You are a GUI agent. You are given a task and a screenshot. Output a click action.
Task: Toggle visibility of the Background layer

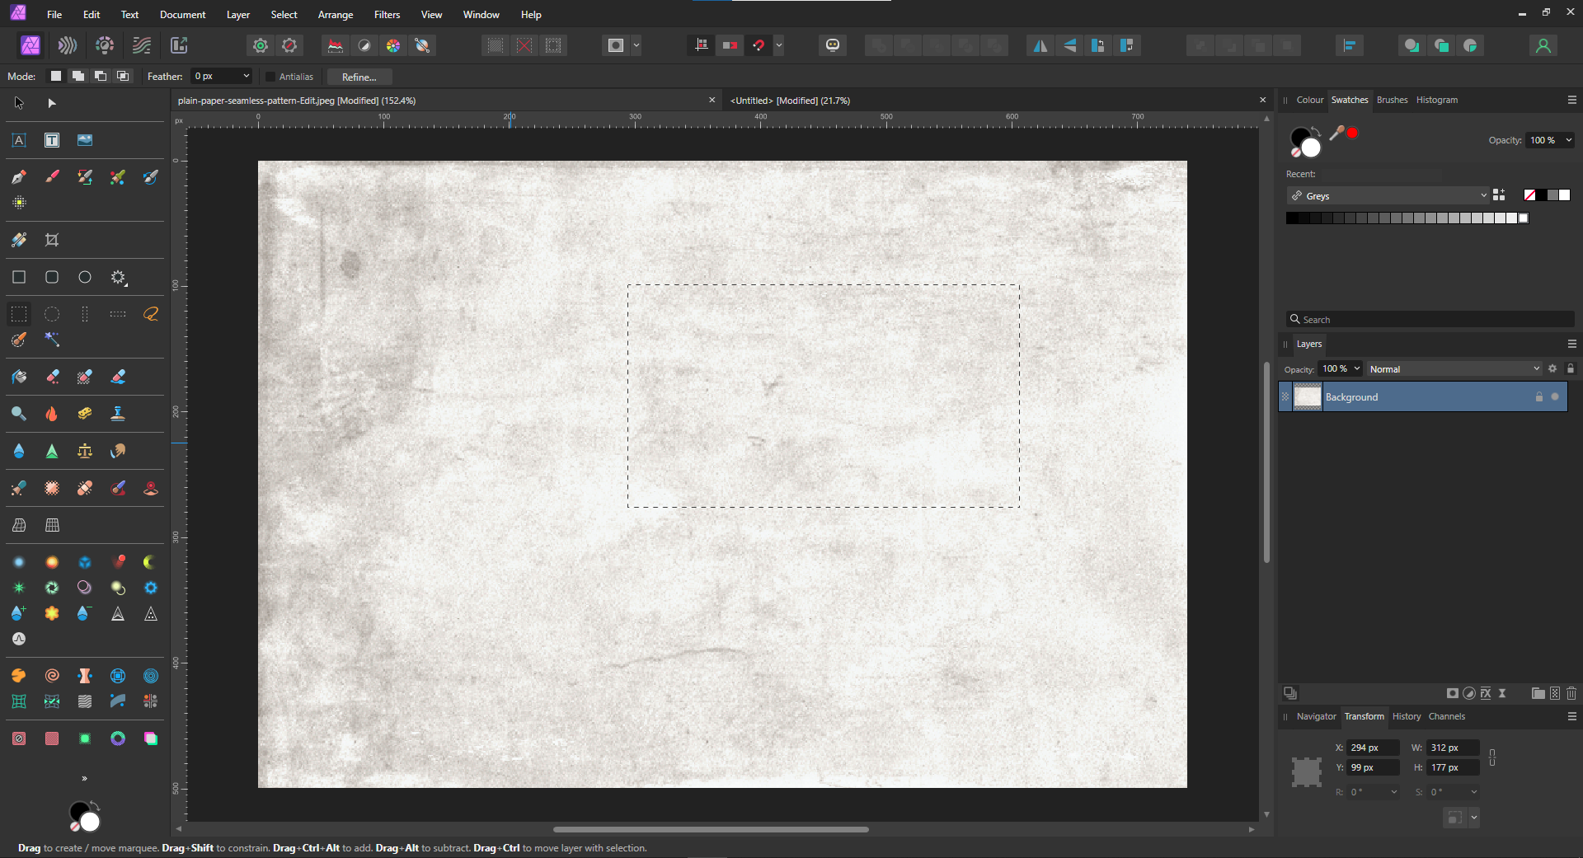point(1555,396)
